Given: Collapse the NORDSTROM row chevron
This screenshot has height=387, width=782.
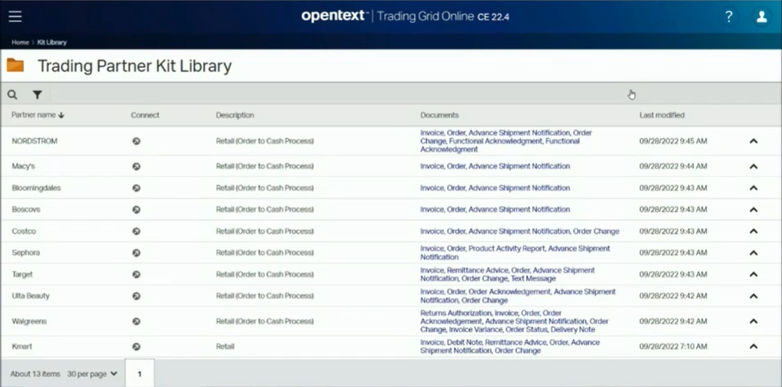Looking at the screenshot, I should [x=753, y=141].
